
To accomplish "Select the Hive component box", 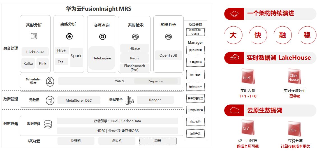I will [62, 50].
